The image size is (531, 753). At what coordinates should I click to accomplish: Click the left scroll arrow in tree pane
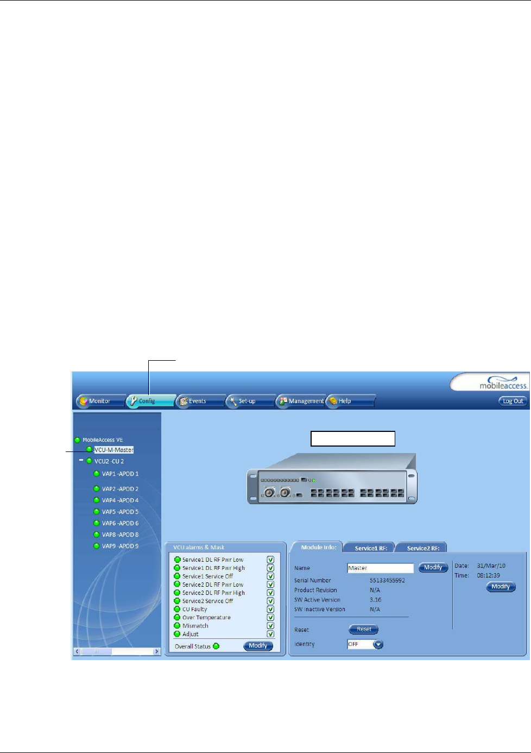77,651
